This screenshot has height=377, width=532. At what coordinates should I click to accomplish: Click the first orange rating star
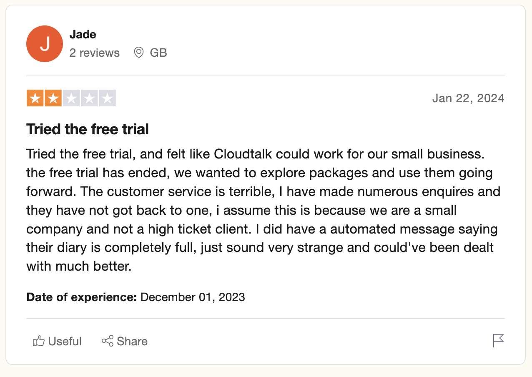(35, 98)
